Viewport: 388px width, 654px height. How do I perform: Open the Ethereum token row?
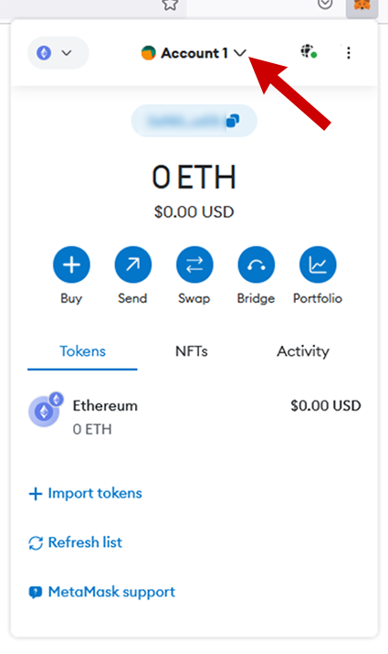click(x=194, y=417)
